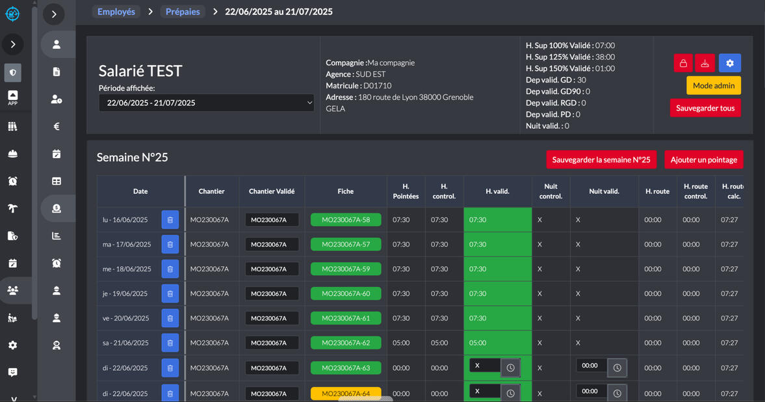Click the palm tree icon in left sidebar

click(12, 209)
